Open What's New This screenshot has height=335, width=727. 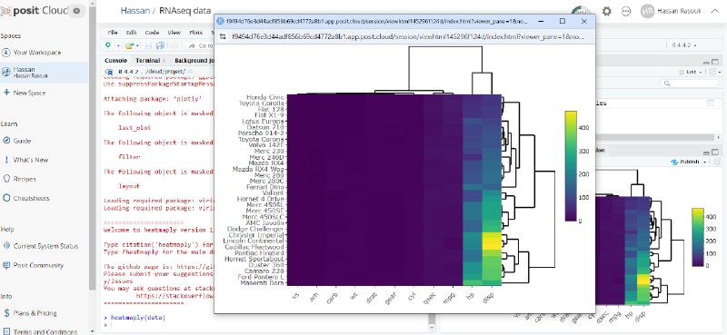click(x=31, y=160)
